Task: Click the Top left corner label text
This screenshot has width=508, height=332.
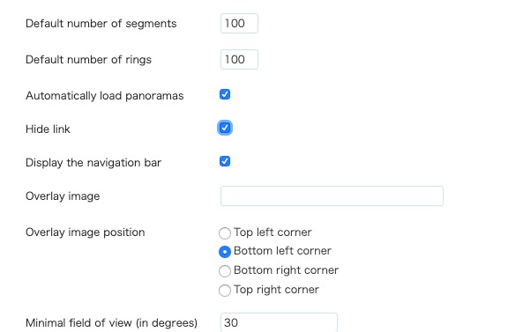Action: click(273, 232)
